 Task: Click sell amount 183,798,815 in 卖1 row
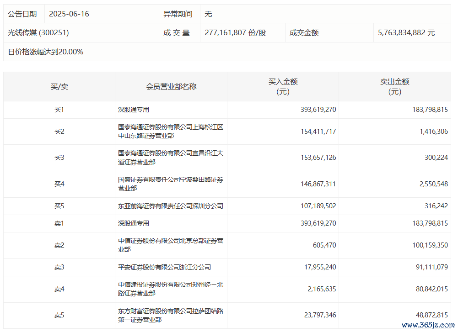430,224
